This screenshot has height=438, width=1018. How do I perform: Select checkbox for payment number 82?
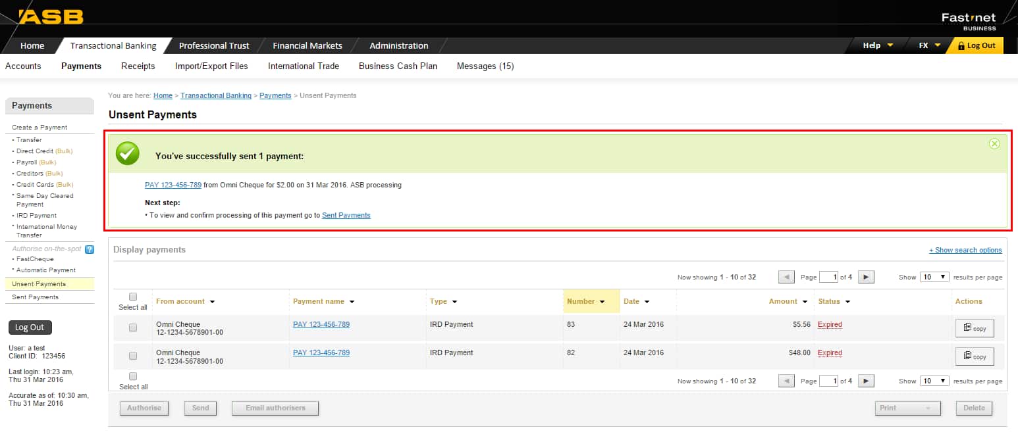[133, 356]
